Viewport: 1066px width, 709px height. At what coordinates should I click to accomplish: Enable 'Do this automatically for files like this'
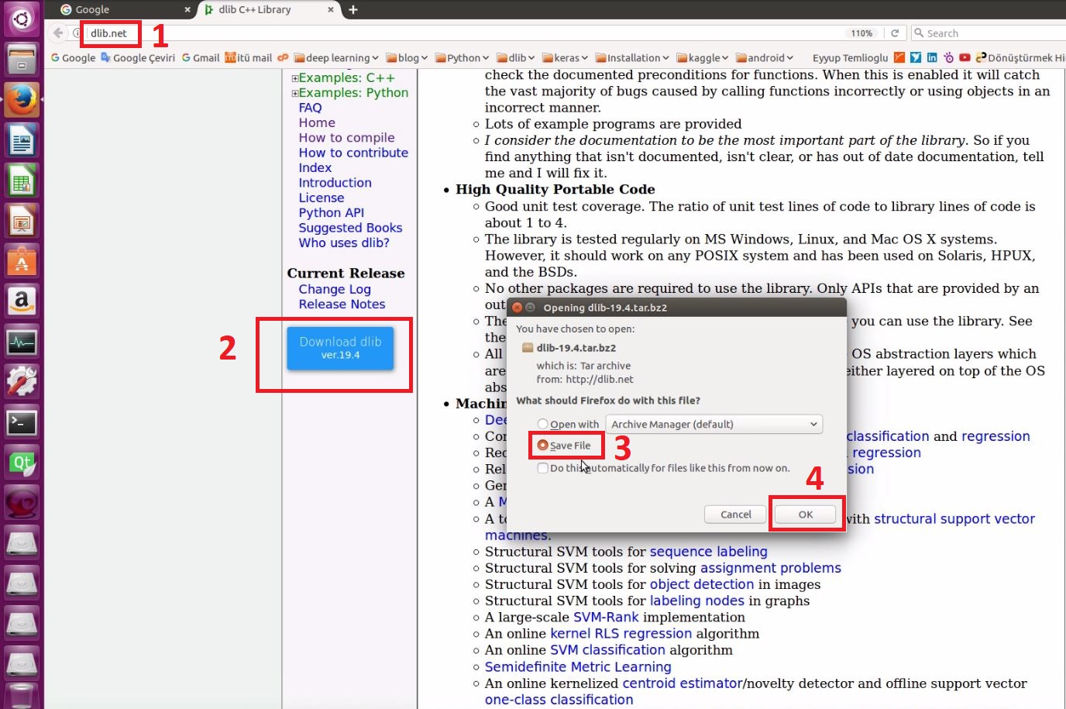point(542,468)
